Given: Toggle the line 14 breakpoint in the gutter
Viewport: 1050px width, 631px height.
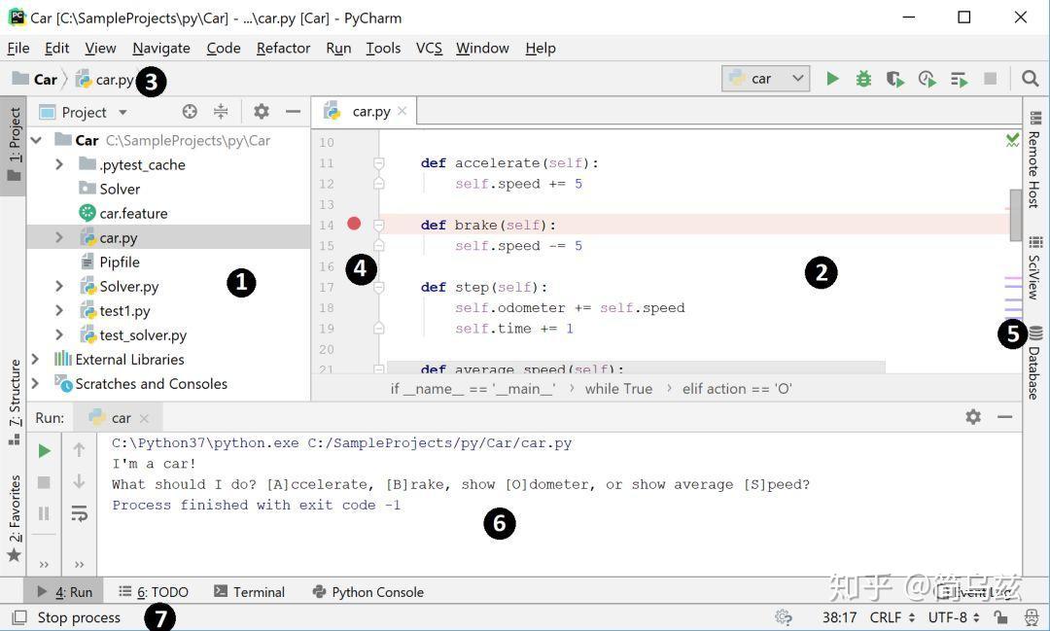Looking at the screenshot, I should (354, 224).
